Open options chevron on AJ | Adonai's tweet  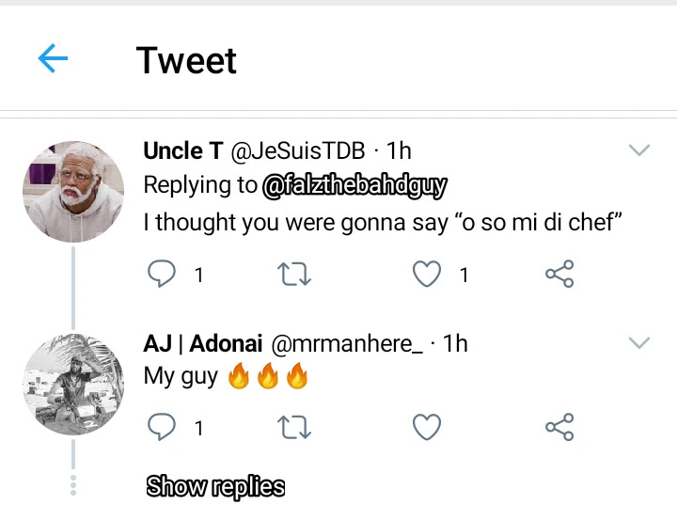point(639,342)
